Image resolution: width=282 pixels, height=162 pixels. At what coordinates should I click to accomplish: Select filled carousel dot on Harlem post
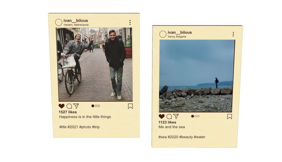93,106
